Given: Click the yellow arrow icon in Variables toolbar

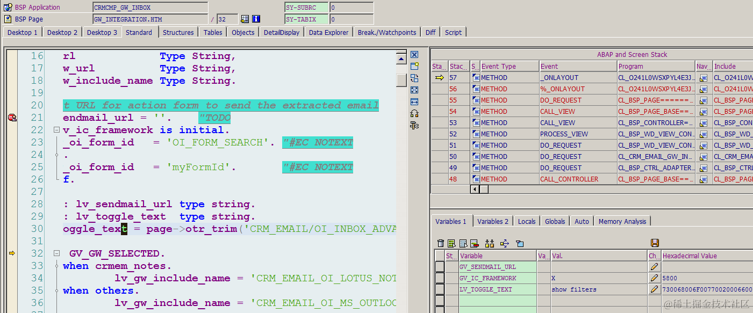Looking at the screenshot, I should pos(505,243).
